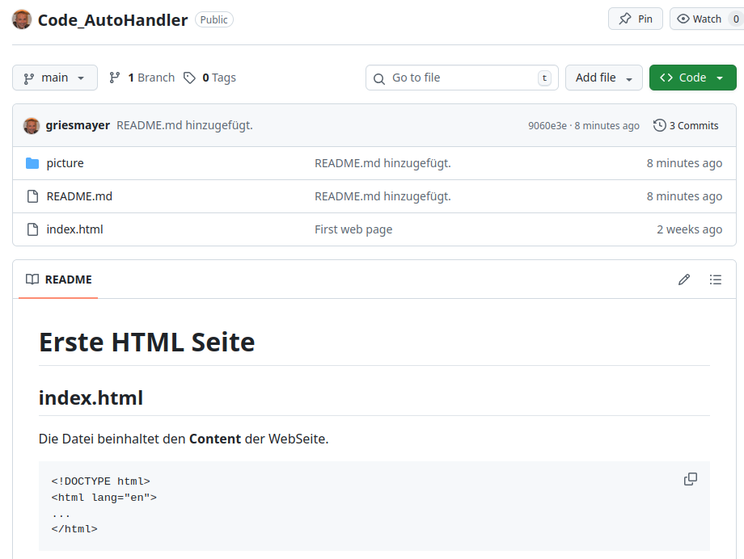744x559 pixels.
Task: Select the README tab
Action: tap(59, 279)
